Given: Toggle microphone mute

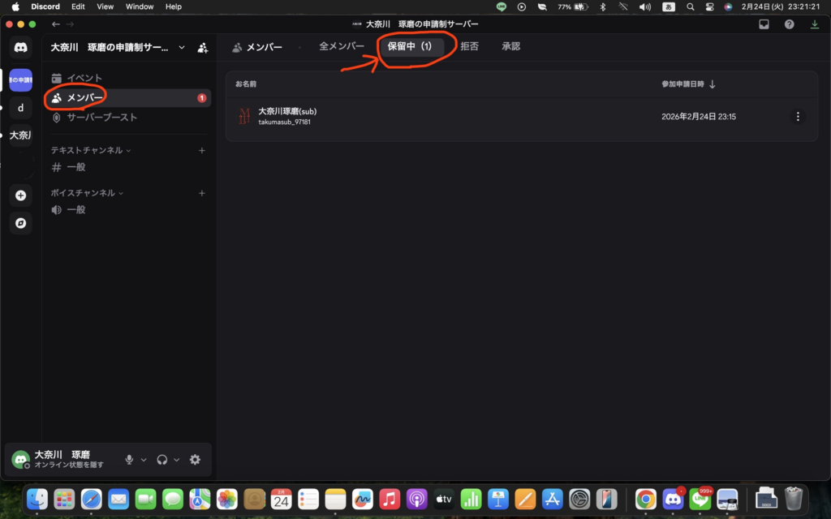Looking at the screenshot, I should click(x=129, y=460).
